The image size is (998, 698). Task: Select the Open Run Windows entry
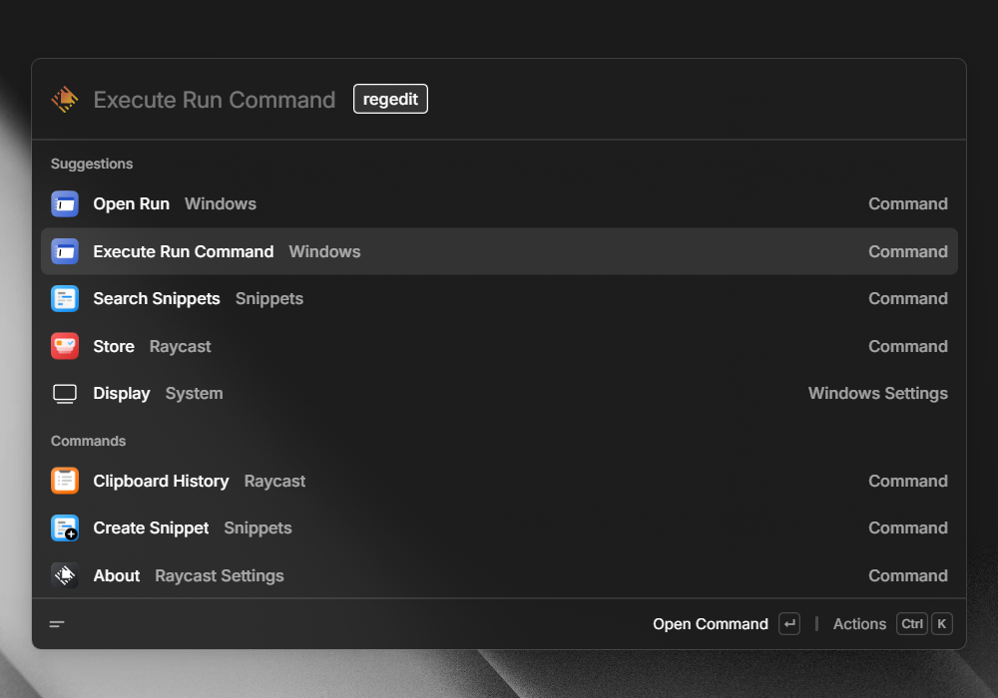[499, 204]
